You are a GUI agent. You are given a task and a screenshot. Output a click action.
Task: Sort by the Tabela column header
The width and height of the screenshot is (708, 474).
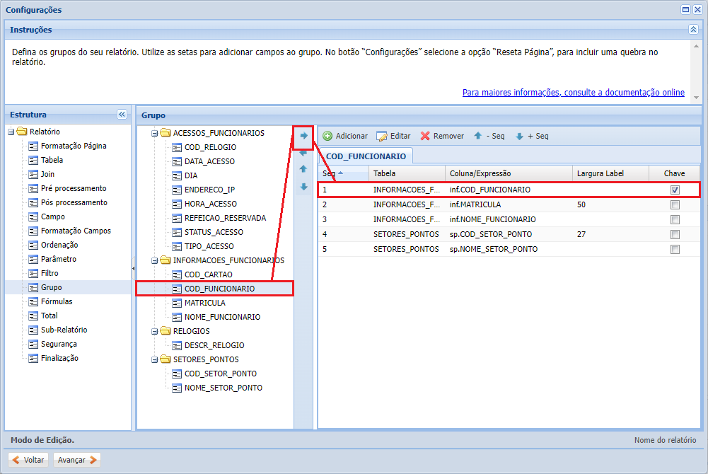385,173
